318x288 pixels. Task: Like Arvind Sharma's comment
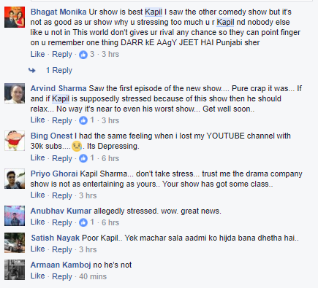37,120
